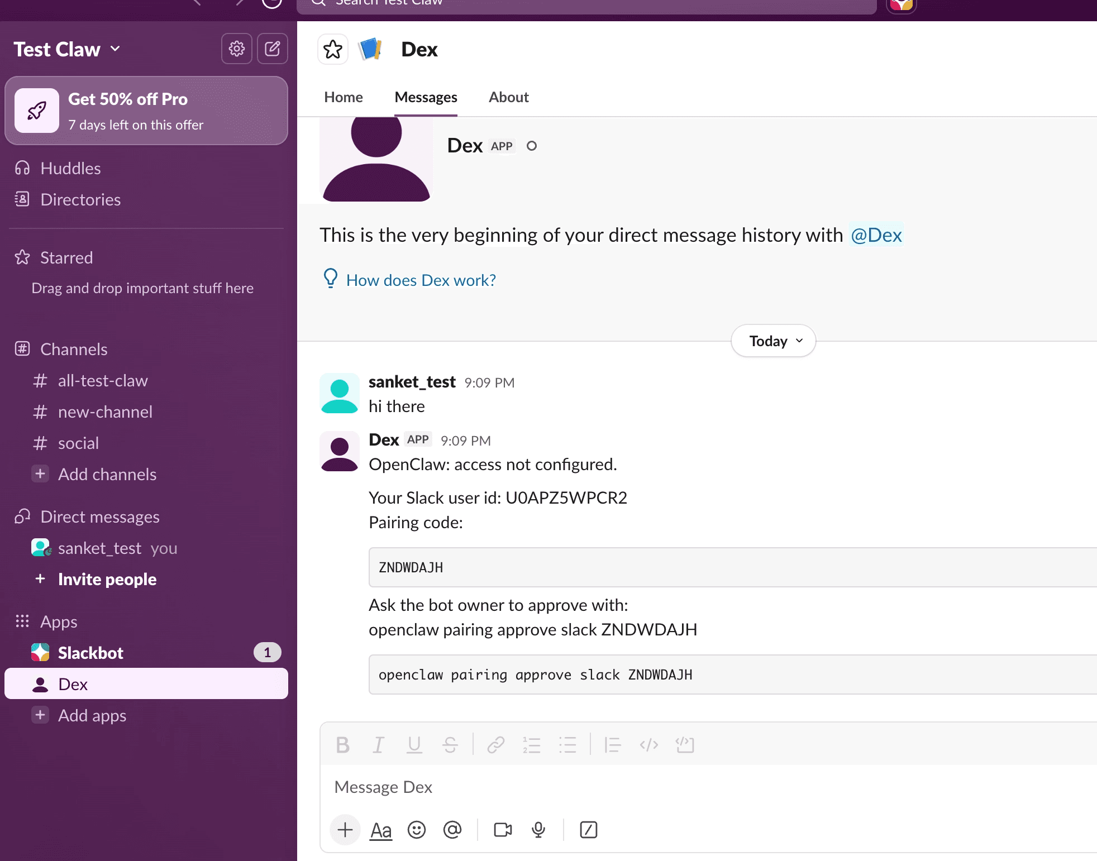
Task: Open compose new message icon
Action: pyautogui.click(x=272, y=49)
